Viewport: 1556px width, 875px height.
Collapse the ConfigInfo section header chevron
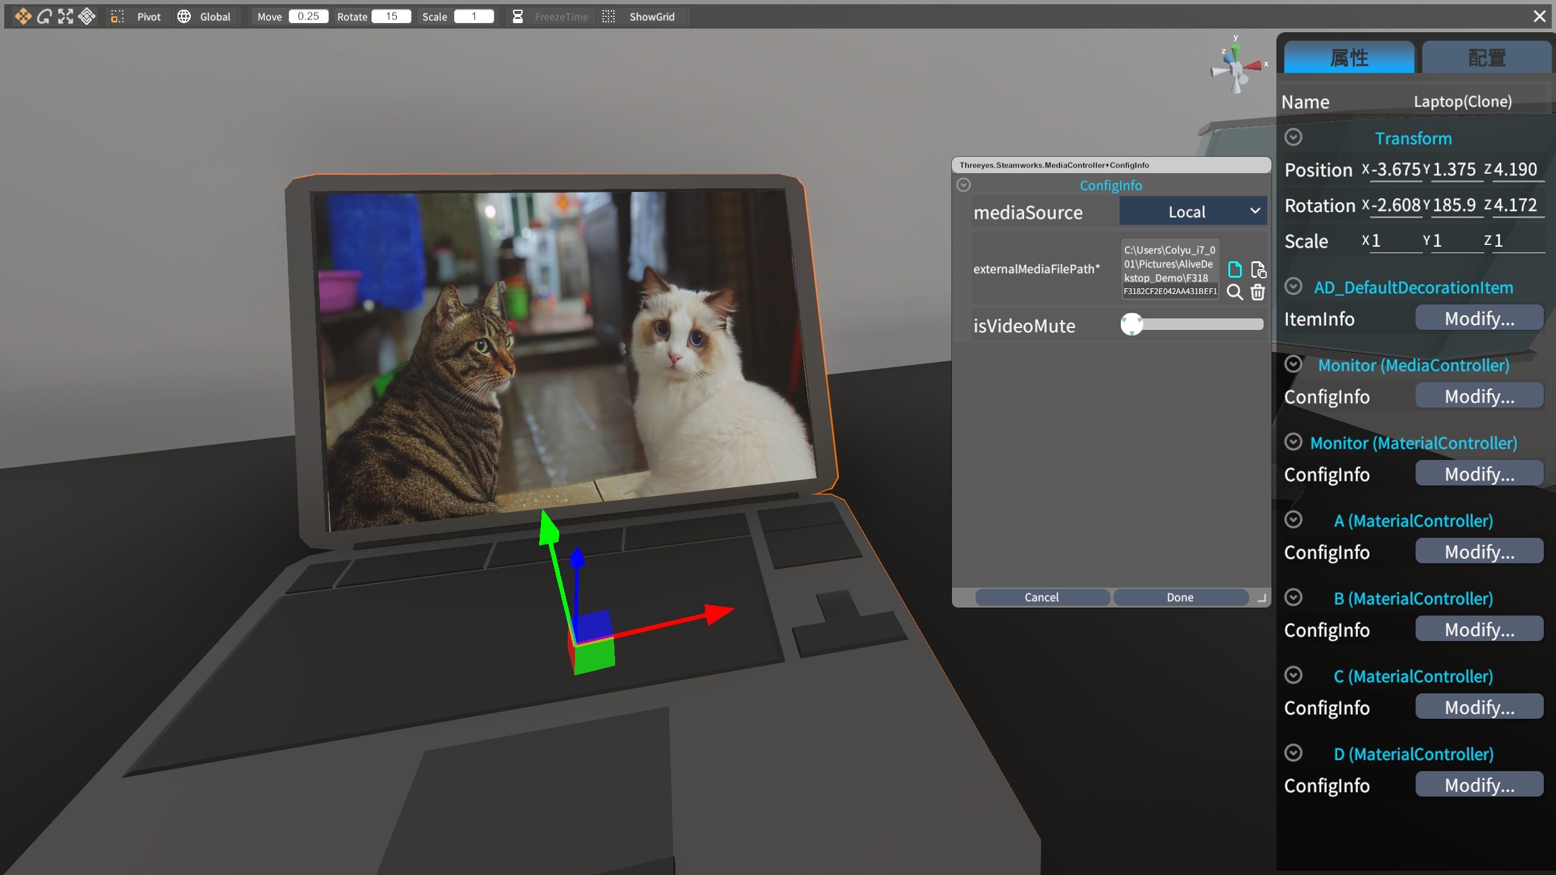[x=963, y=185]
